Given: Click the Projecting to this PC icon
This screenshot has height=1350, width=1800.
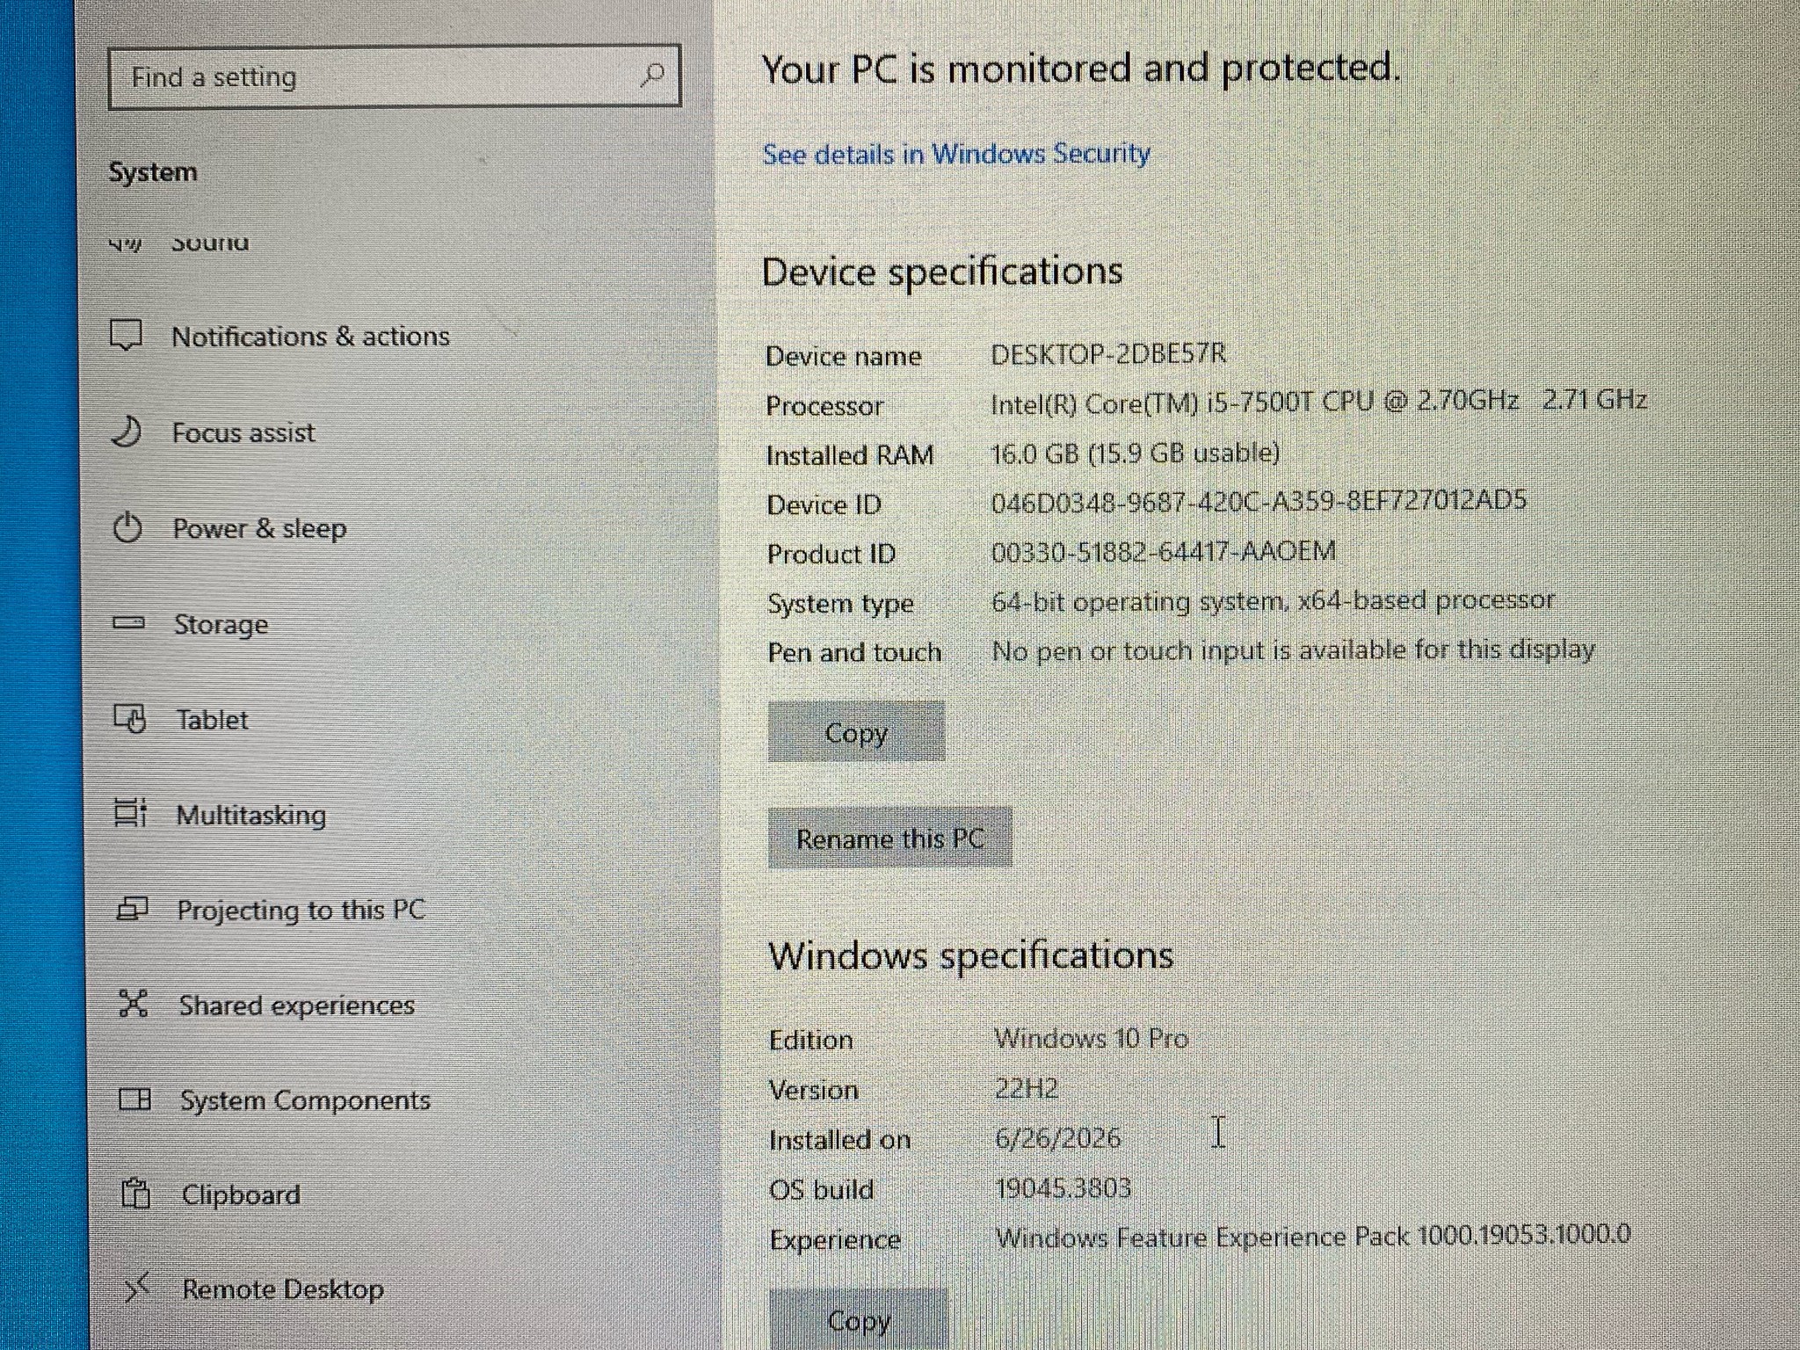Looking at the screenshot, I should pyautogui.click(x=133, y=909).
